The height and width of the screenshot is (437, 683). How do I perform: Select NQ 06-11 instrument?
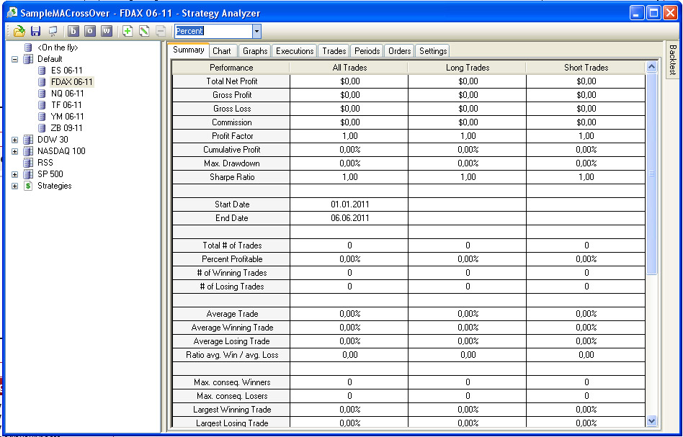click(68, 94)
